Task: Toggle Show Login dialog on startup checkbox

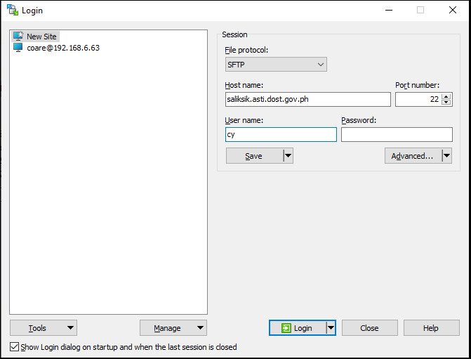Action: [15, 347]
